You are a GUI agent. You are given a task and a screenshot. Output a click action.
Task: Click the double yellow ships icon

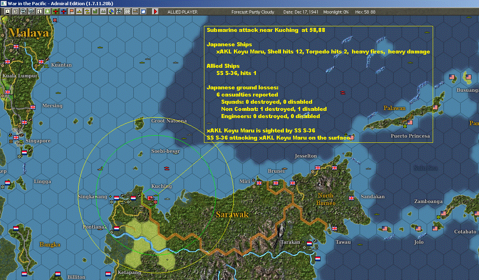[87, 12]
